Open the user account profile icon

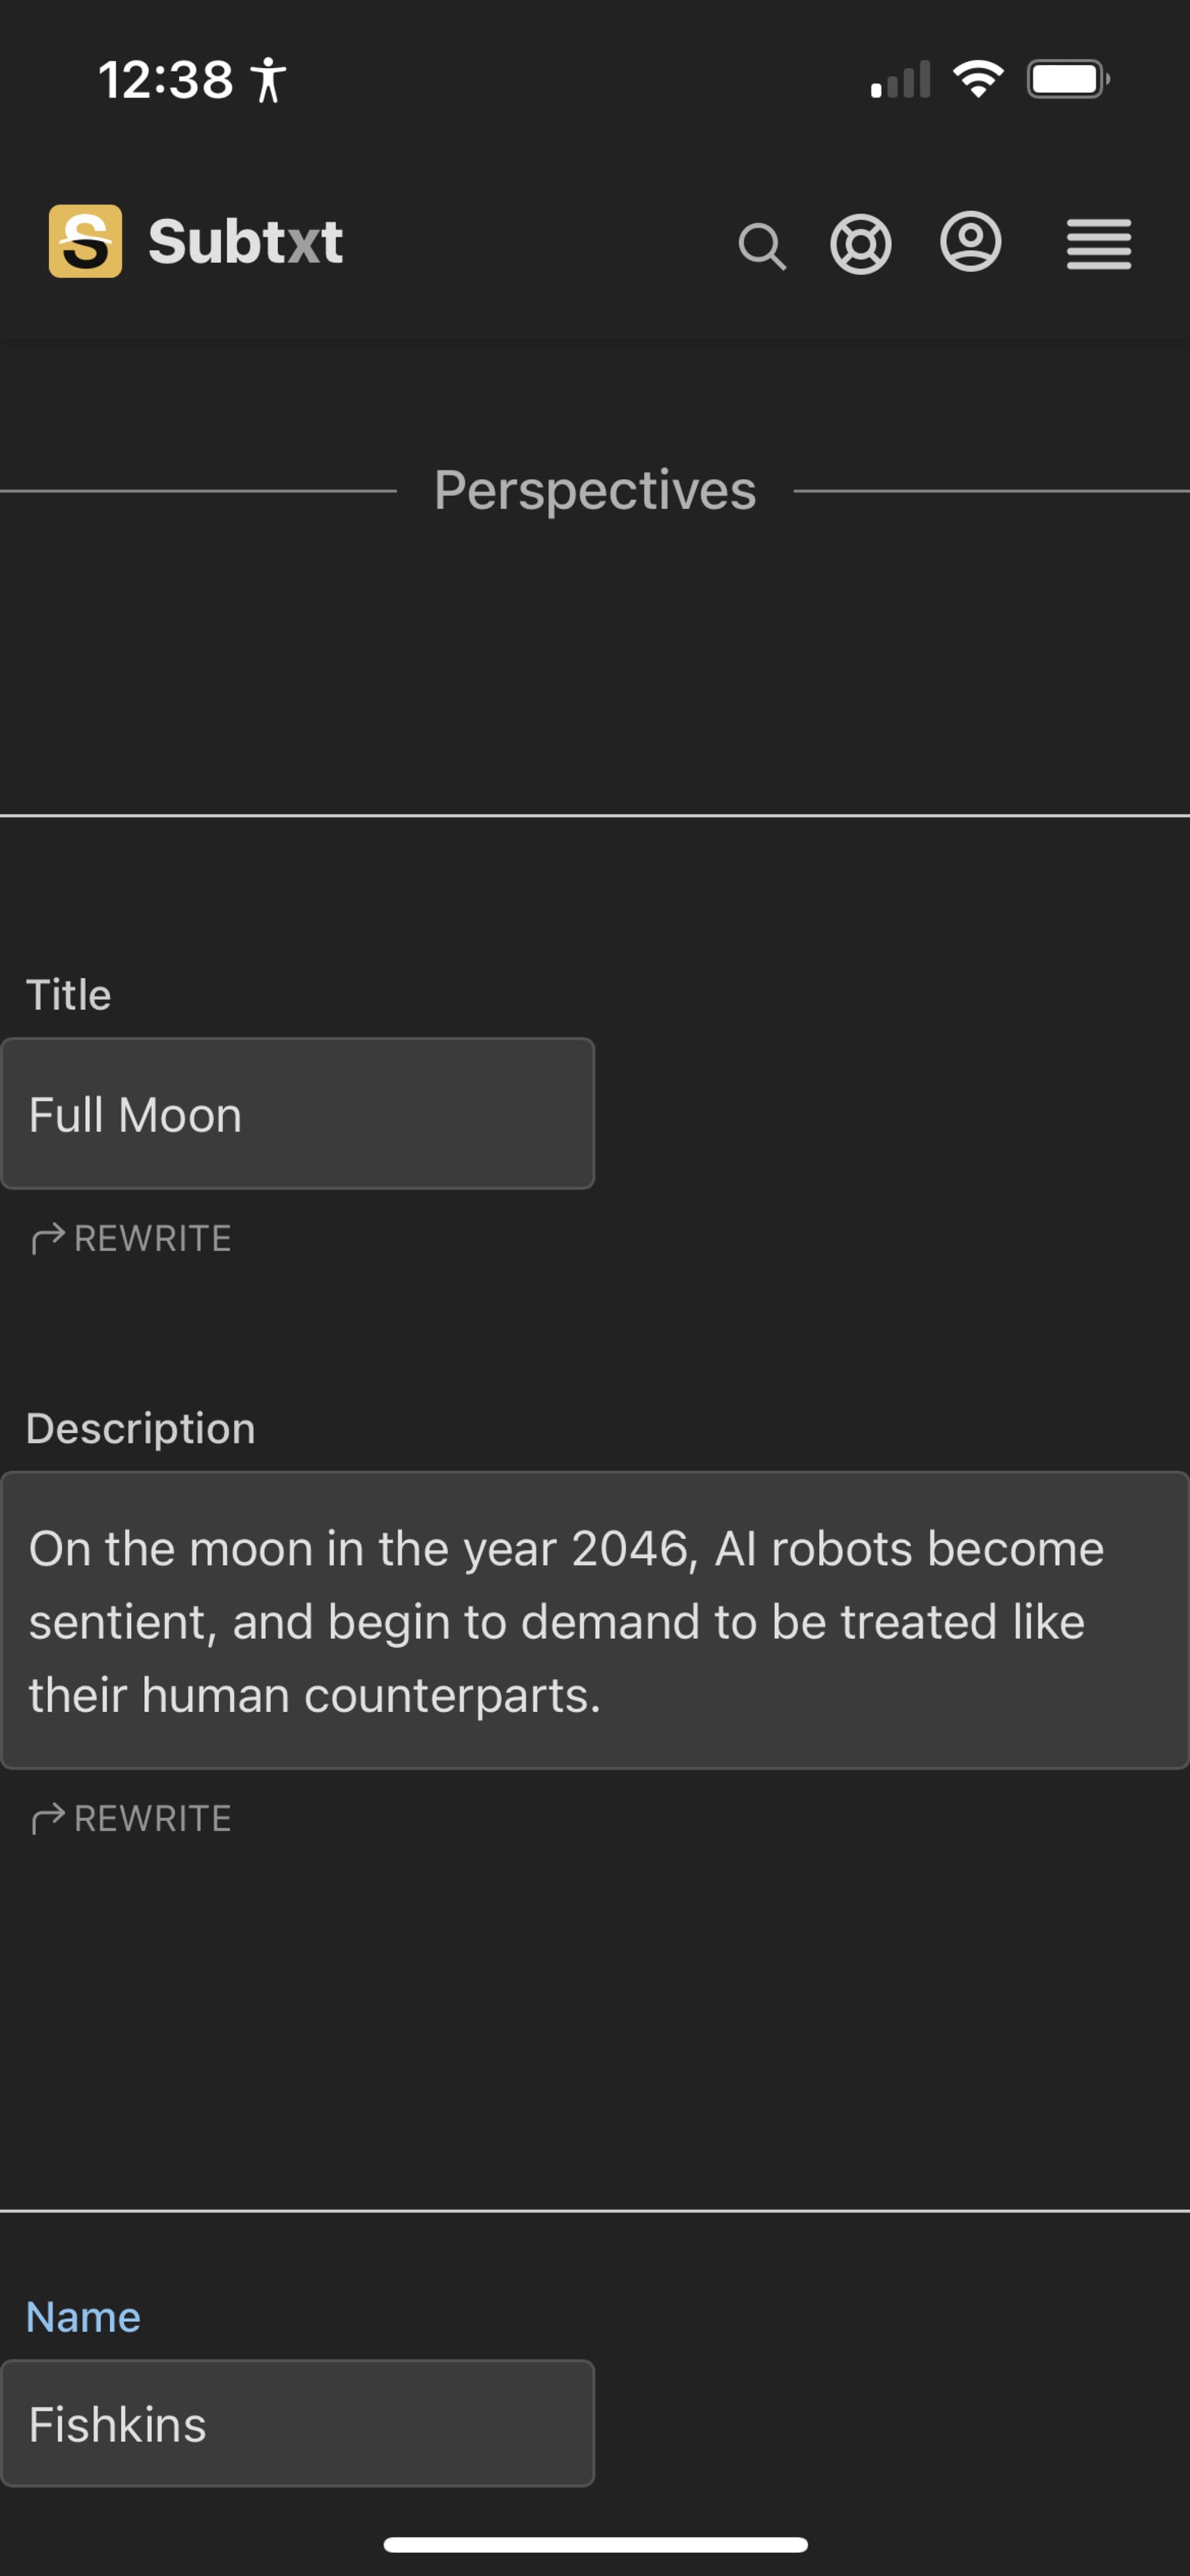coord(971,242)
